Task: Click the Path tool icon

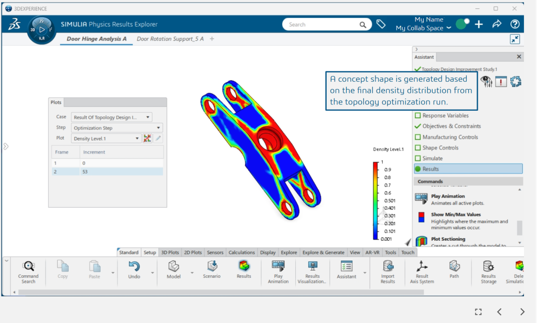Action: point(454,266)
